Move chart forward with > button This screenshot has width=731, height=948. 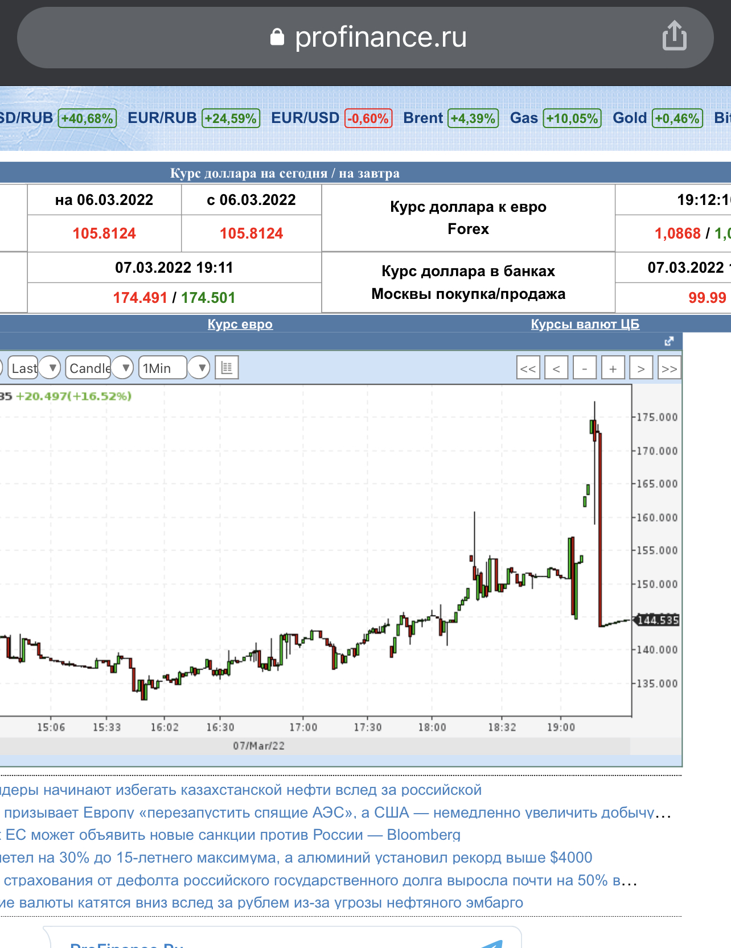click(641, 368)
